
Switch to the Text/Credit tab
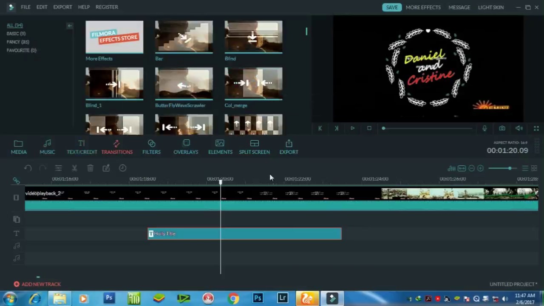tap(82, 147)
